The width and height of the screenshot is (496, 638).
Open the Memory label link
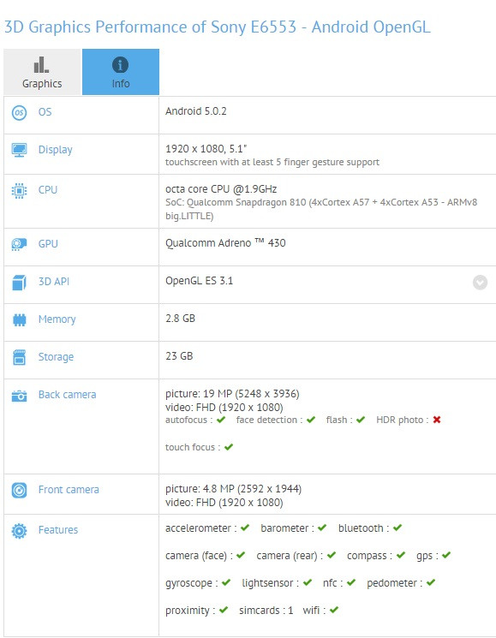click(57, 319)
